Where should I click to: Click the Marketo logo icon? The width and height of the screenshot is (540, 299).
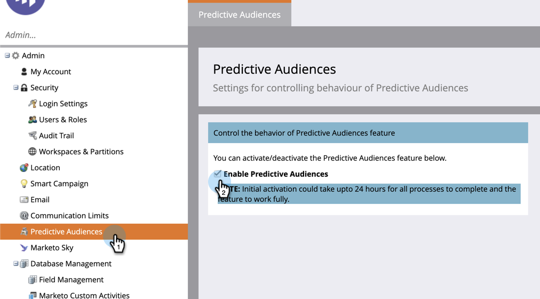click(25, 5)
